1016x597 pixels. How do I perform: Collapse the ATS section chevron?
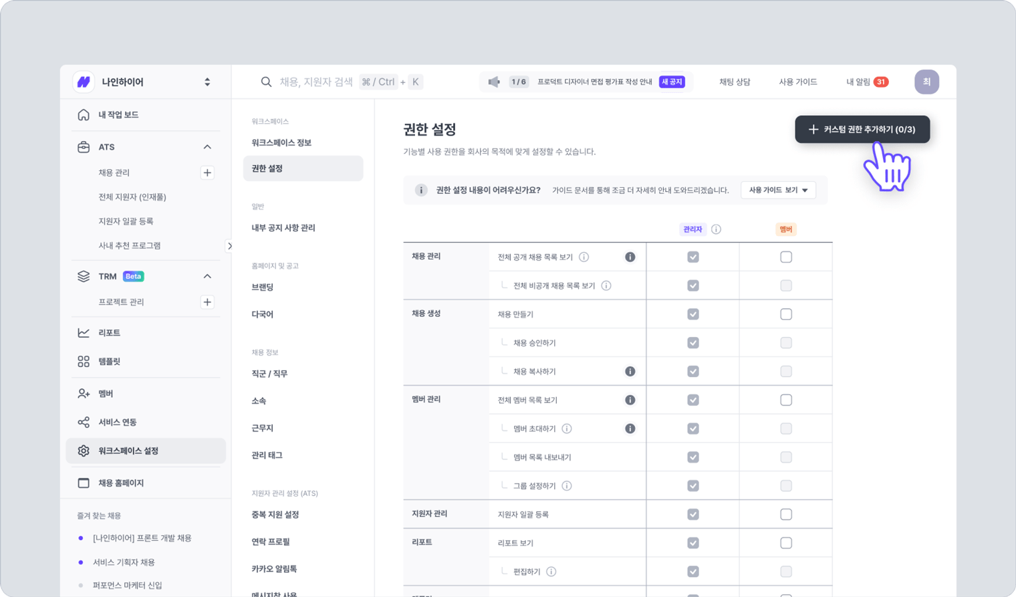click(x=207, y=147)
